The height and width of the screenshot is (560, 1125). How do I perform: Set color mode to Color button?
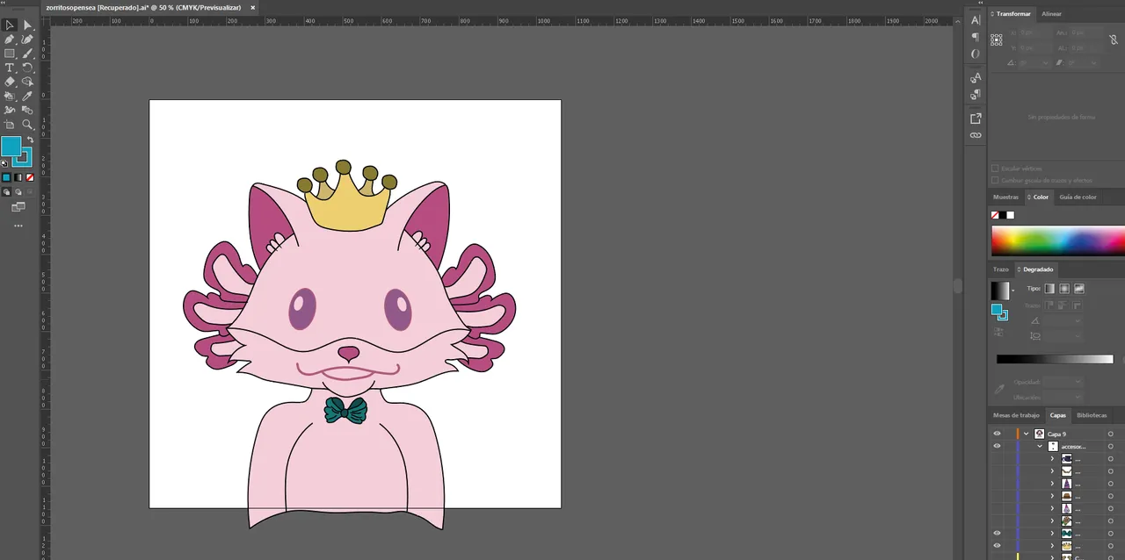tap(5, 177)
